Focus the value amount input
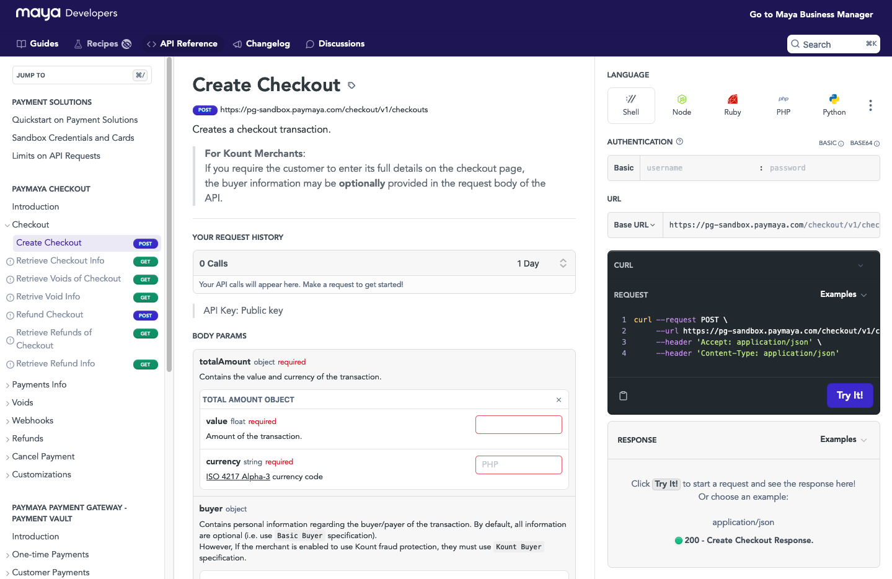Screen dimensions: 892x579 pos(519,425)
